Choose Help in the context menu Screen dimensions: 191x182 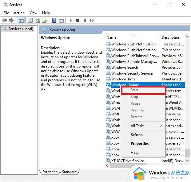coord(144,153)
